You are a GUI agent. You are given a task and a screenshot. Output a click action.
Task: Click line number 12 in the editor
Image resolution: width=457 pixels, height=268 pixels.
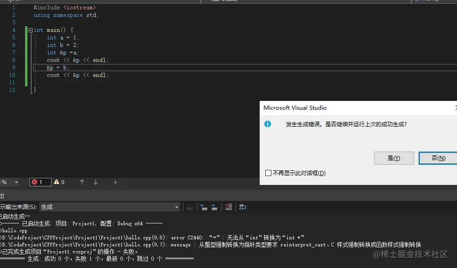click(x=12, y=90)
